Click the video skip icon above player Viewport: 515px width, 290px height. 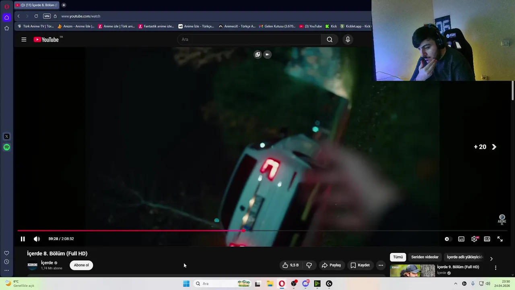point(267,54)
